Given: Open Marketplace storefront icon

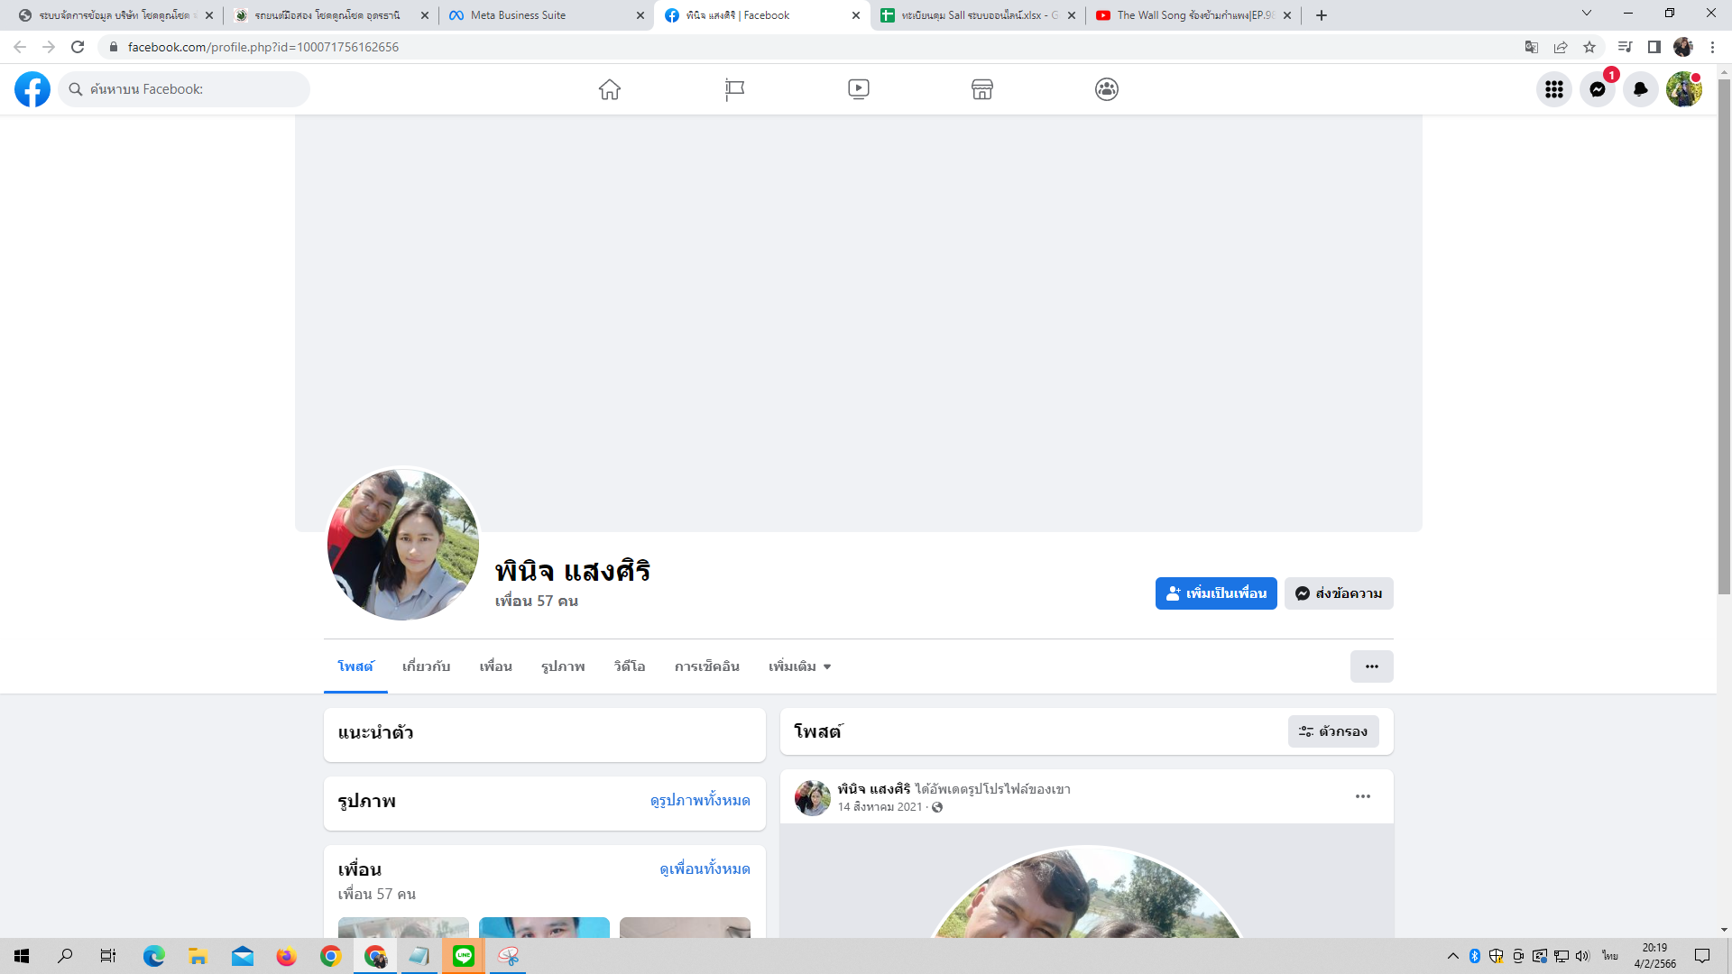Looking at the screenshot, I should pyautogui.click(x=982, y=89).
